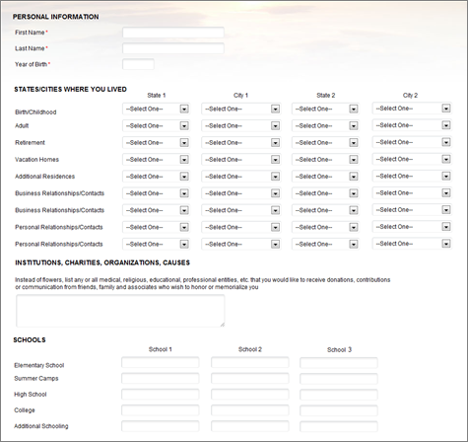This screenshot has width=468, height=442.
Task: Click Additional Schooling field under School 3
Action: pyautogui.click(x=339, y=426)
